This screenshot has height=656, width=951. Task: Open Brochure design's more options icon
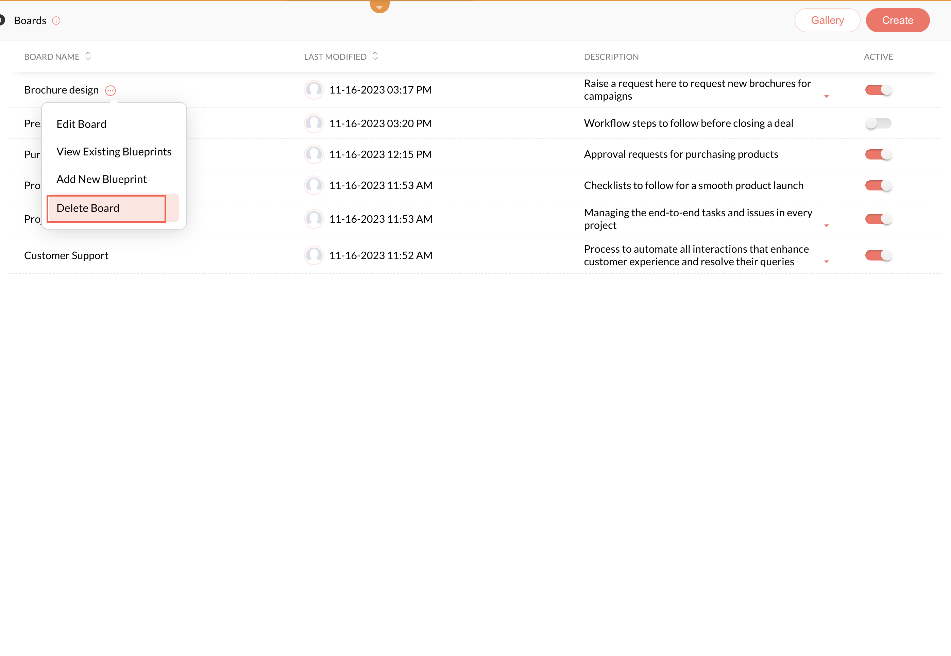tap(110, 90)
